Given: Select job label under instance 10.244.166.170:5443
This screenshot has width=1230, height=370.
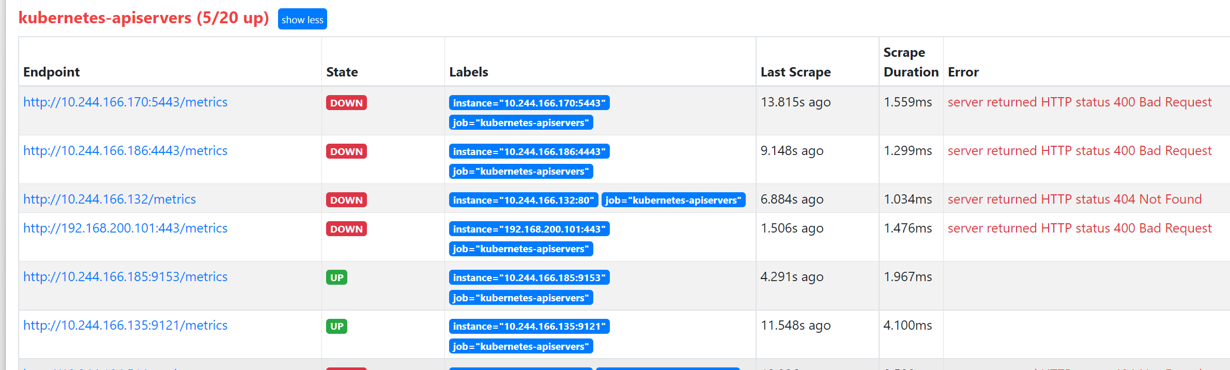Looking at the screenshot, I should coord(521,122).
